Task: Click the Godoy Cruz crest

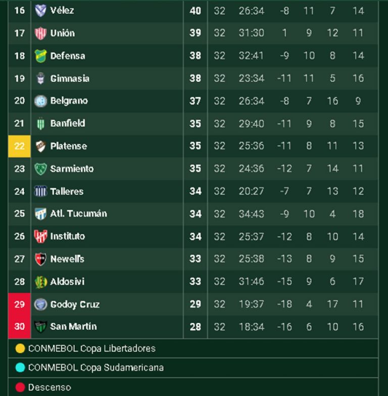Action: coord(40,304)
